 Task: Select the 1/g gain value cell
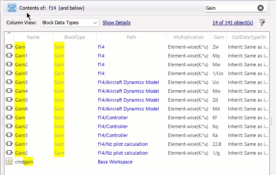pyautogui.click(x=216, y=153)
